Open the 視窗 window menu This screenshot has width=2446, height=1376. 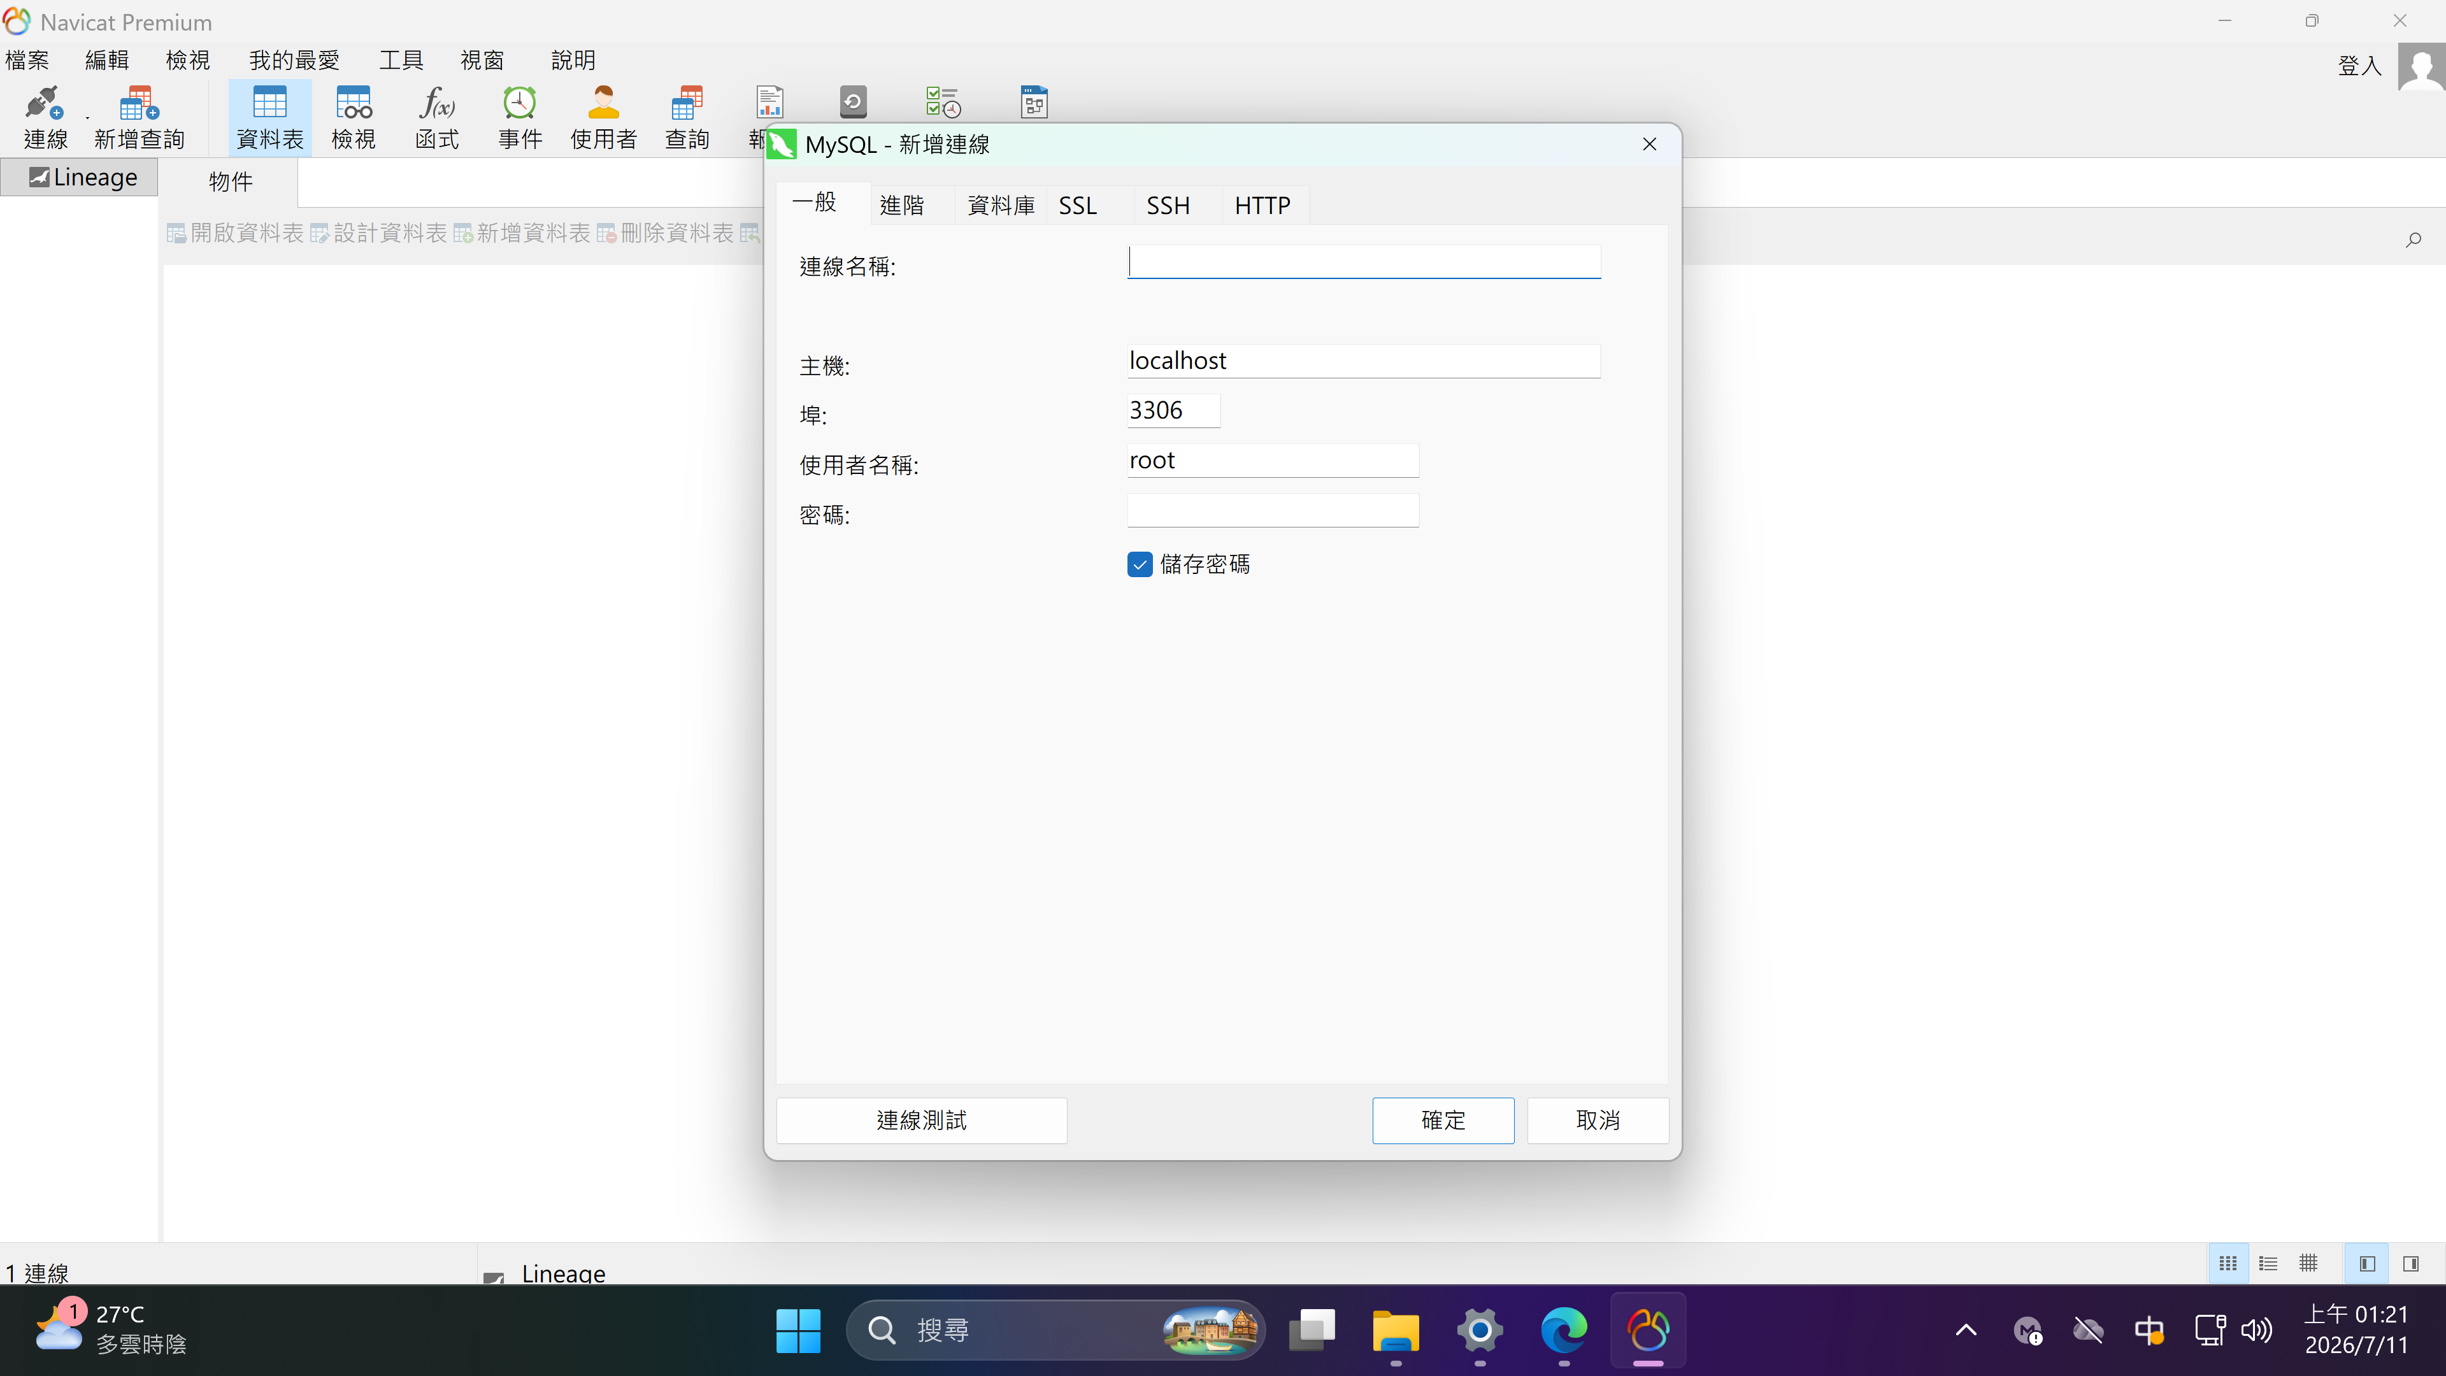pos(482,60)
